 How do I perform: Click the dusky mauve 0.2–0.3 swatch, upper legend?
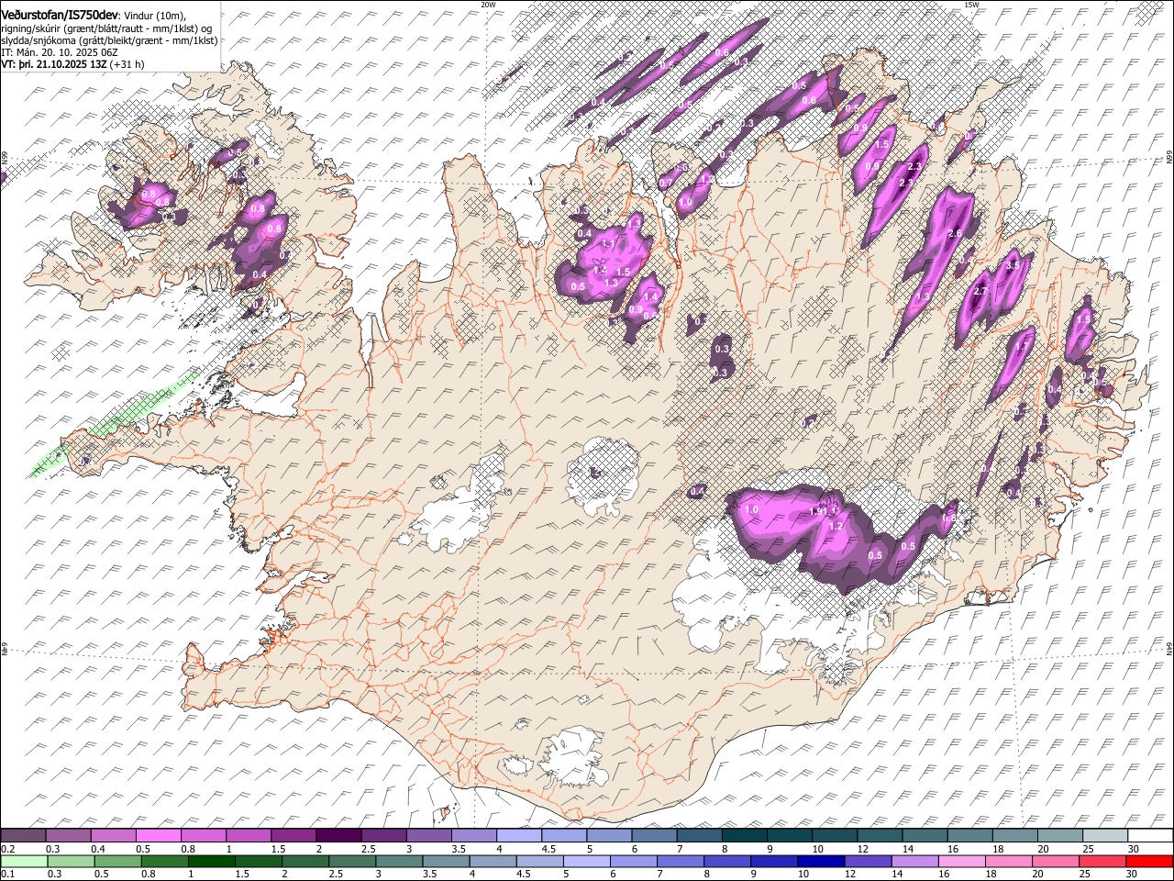(x=24, y=836)
